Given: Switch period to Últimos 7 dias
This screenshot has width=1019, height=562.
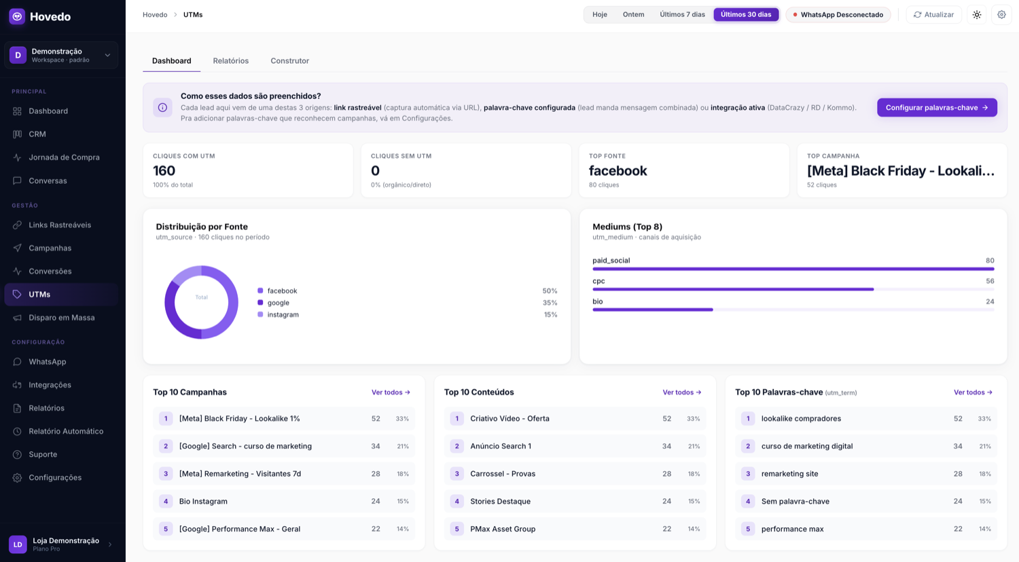Looking at the screenshot, I should 682,14.
